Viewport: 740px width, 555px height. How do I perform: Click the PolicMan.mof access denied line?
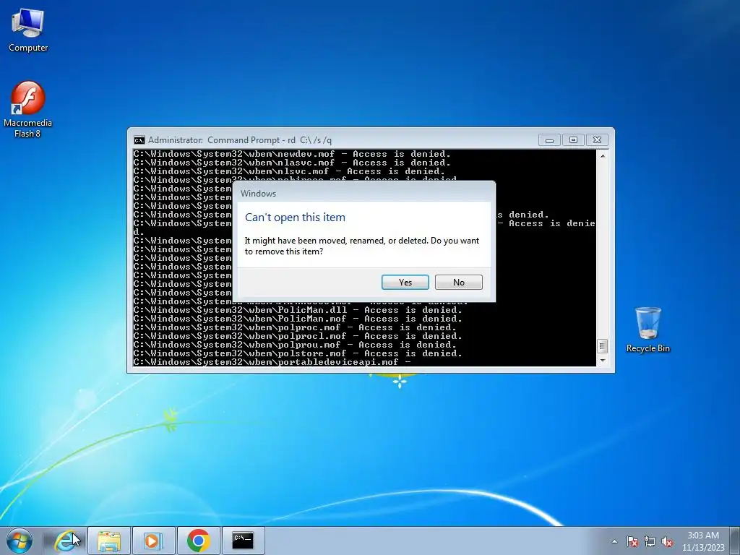(x=298, y=319)
